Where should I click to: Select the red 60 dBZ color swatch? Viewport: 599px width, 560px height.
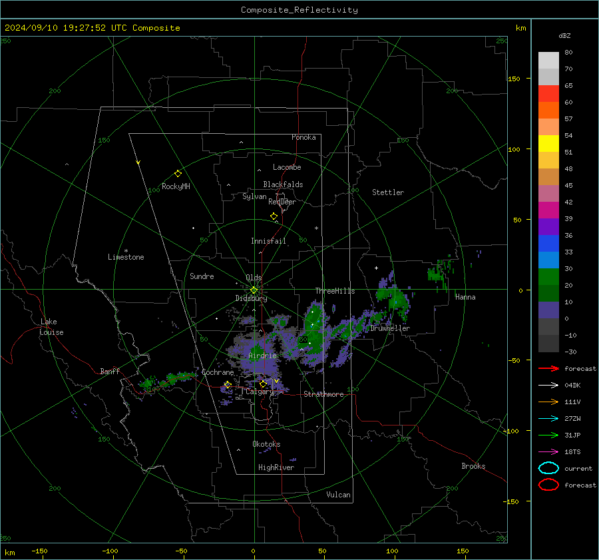coord(548,94)
